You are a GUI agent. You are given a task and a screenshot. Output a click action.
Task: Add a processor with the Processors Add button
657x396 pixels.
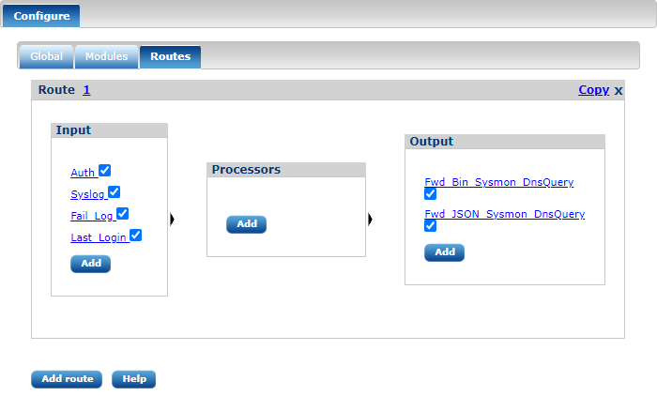click(x=246, y=224)
